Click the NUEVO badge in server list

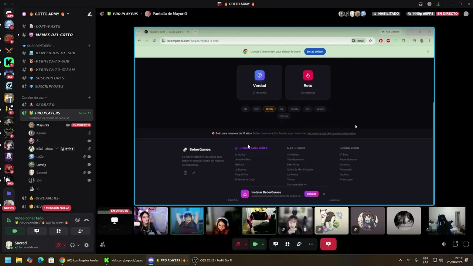pos(9,208)
